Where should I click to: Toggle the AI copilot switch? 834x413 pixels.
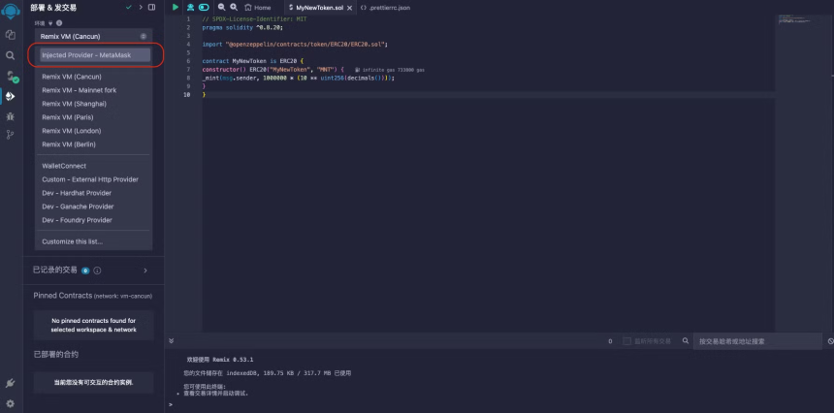(x=204, y=8)
